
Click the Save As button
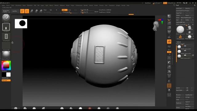click(189, 8)
